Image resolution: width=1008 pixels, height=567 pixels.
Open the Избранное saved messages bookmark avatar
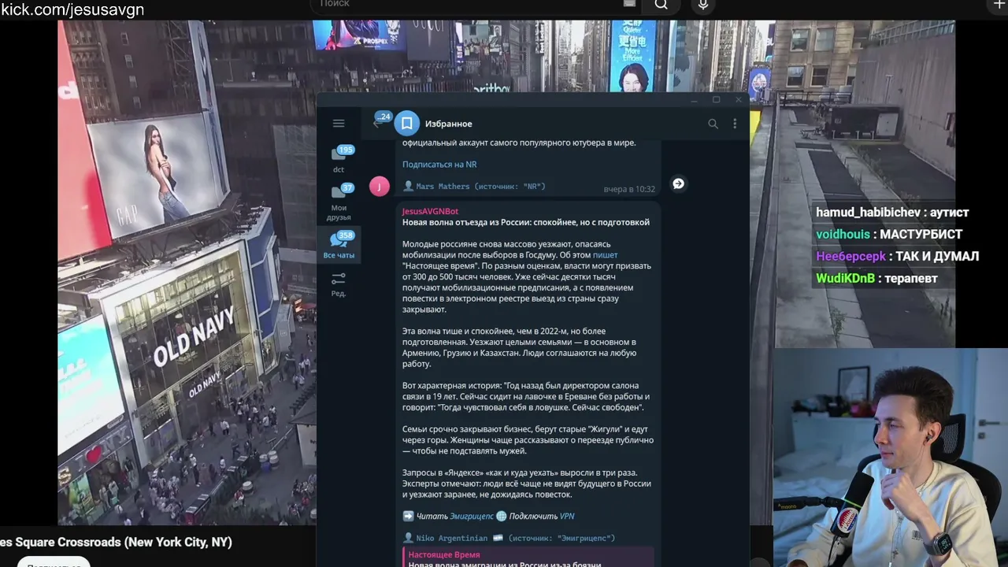coord(407,124)
